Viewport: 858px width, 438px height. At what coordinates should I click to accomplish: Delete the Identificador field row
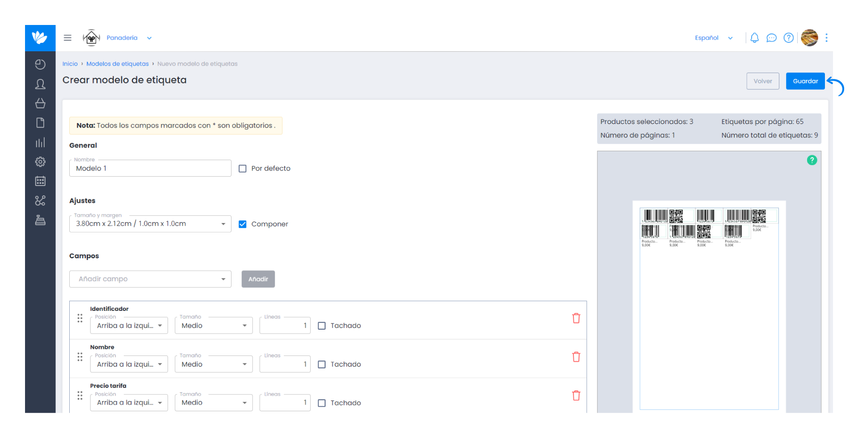[x=576, y=318]
